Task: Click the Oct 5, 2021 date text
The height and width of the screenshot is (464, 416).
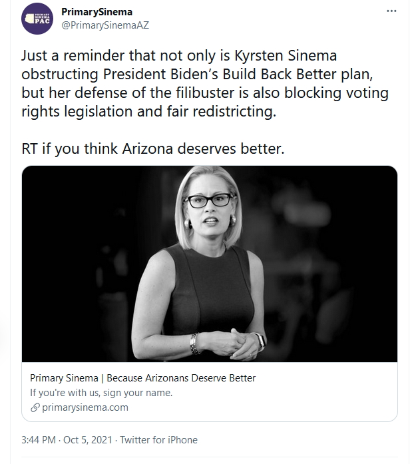Action: [x=89, y=440]
